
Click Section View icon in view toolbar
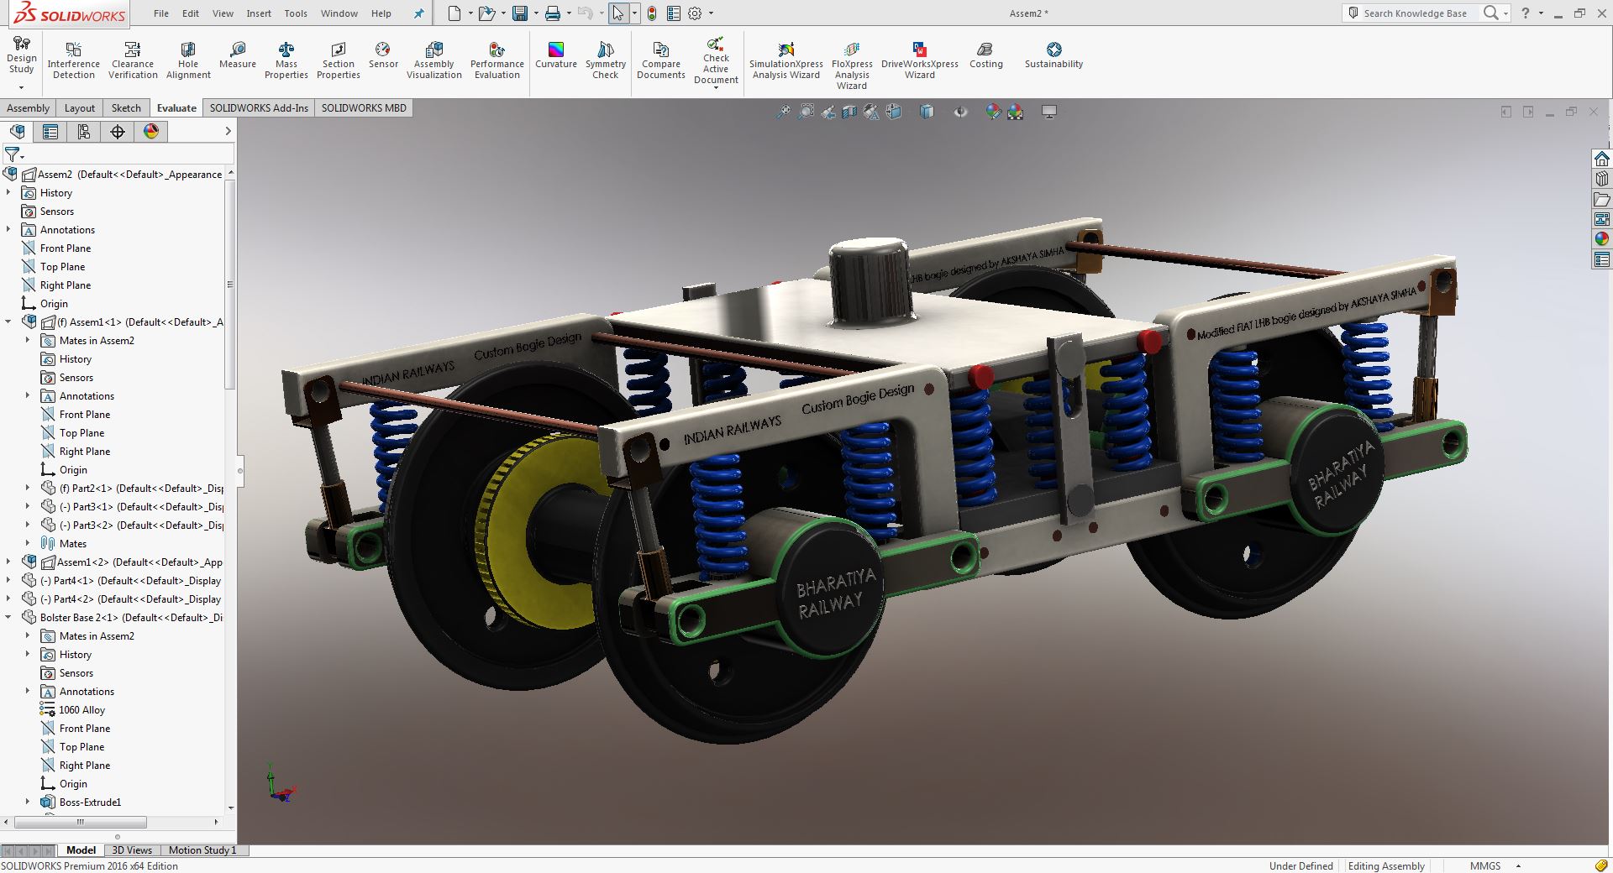tap(849, 112)
